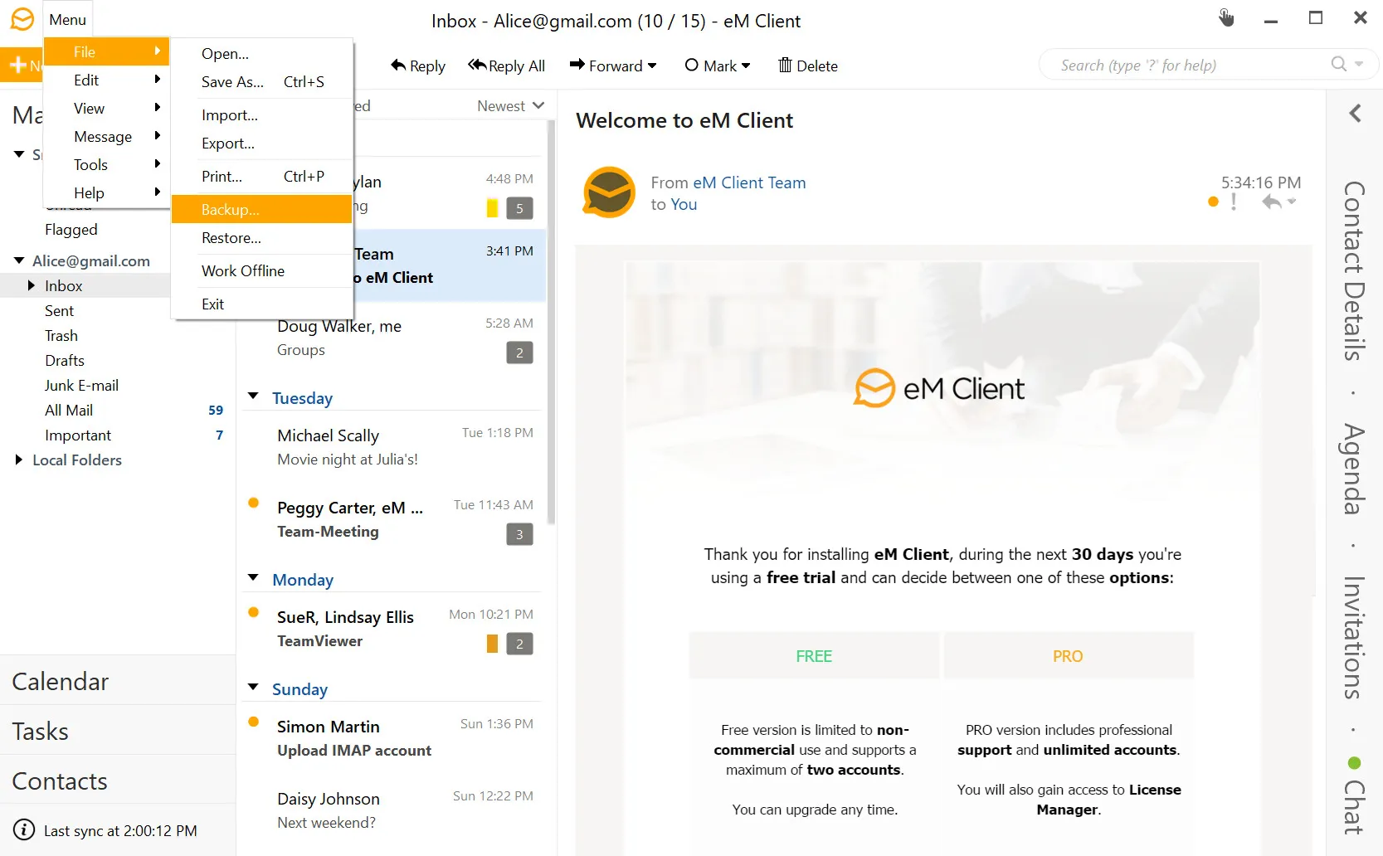Choose Import... from File menu
Image resolution: width=1383 pixels, height=856 pixels.
pos(262,114)
